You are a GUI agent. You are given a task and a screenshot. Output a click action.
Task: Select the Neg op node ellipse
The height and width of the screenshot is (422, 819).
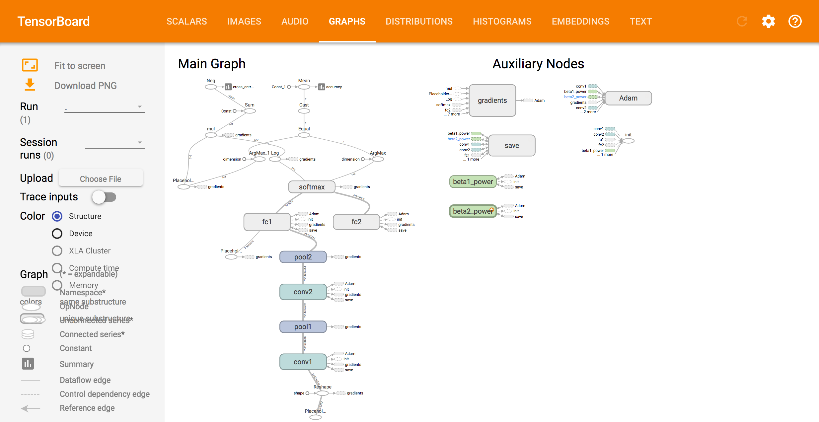[211, 87]
